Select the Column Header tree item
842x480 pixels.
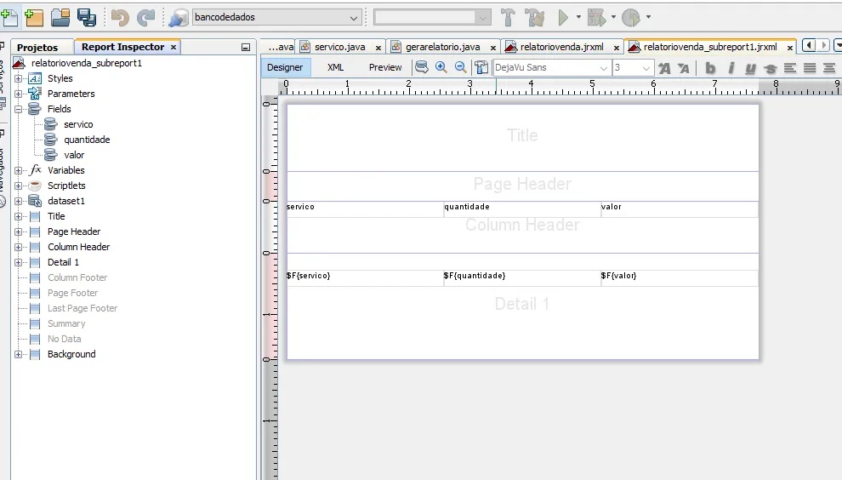pyautogui.click(x=78, y=247)
